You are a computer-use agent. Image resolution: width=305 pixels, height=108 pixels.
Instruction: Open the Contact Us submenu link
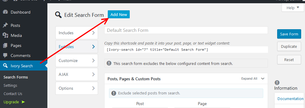tap(13, 94)
